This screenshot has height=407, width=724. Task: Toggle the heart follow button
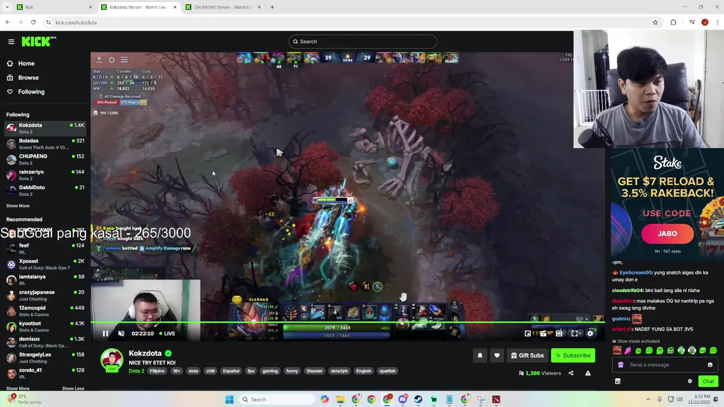[x=497, y=356]
